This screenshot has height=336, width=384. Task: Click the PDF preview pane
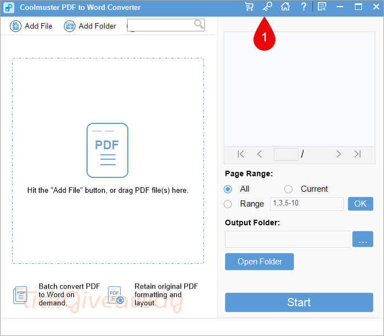pos(299,89)
